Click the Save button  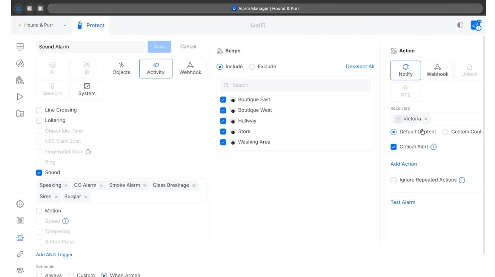(x=159, y=47)
